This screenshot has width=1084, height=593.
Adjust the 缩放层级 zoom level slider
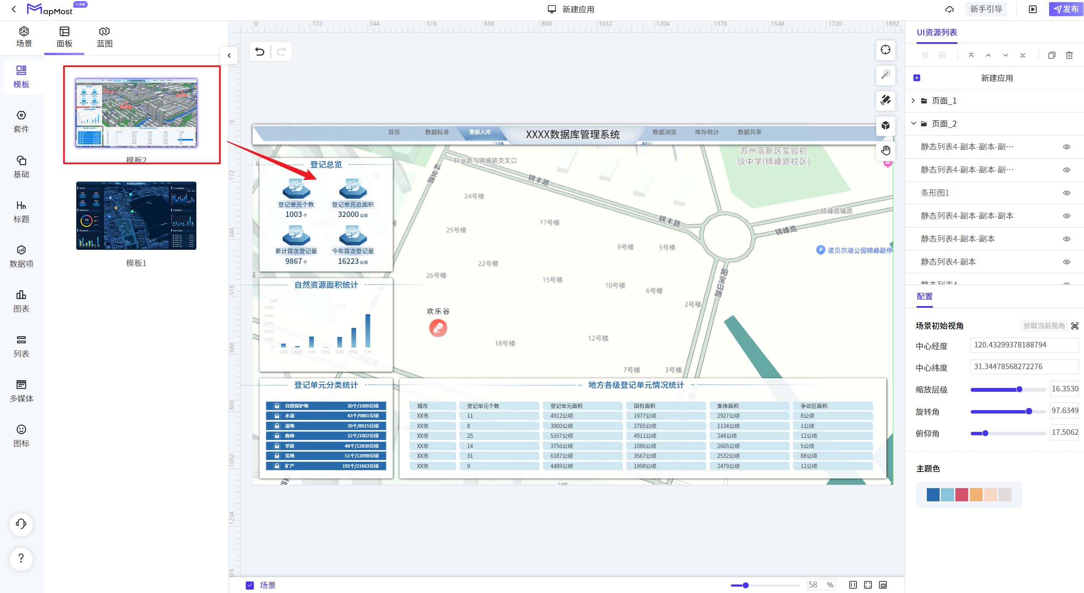click(1008, 389)
